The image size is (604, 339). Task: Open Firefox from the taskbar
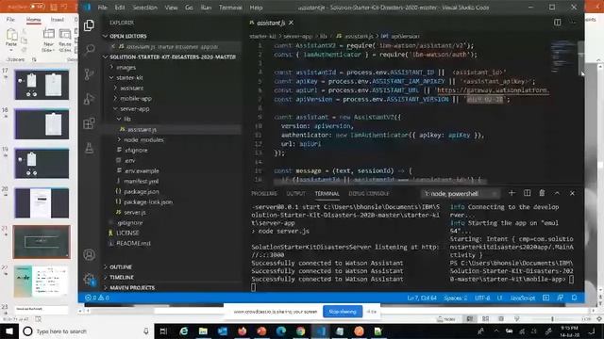click(242, 331)
